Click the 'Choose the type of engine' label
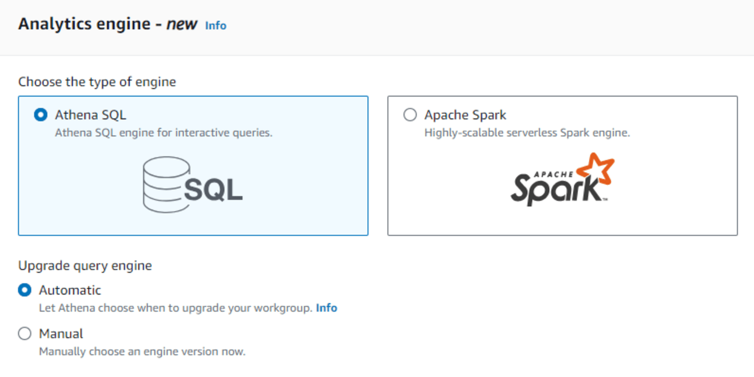Viewport: 754px width, 377px height. (x=97, y=82)
